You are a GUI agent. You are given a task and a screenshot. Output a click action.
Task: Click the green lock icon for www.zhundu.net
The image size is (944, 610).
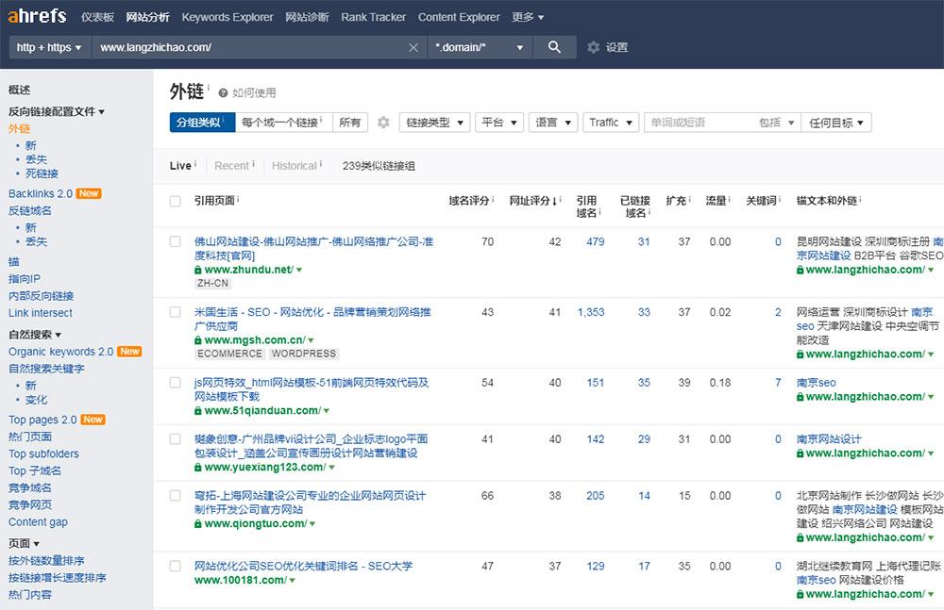tap(197, 270)
